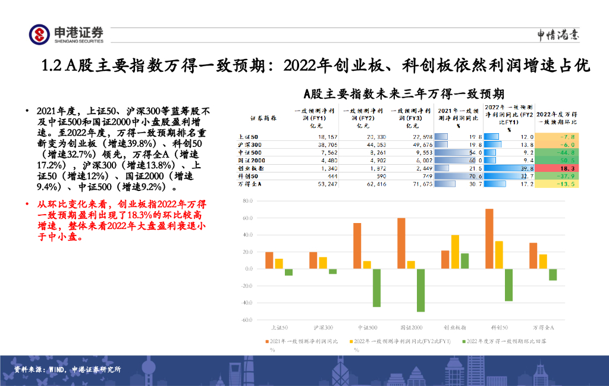Click the 2022年度万得一致预期环比 column header

[557, 118]
